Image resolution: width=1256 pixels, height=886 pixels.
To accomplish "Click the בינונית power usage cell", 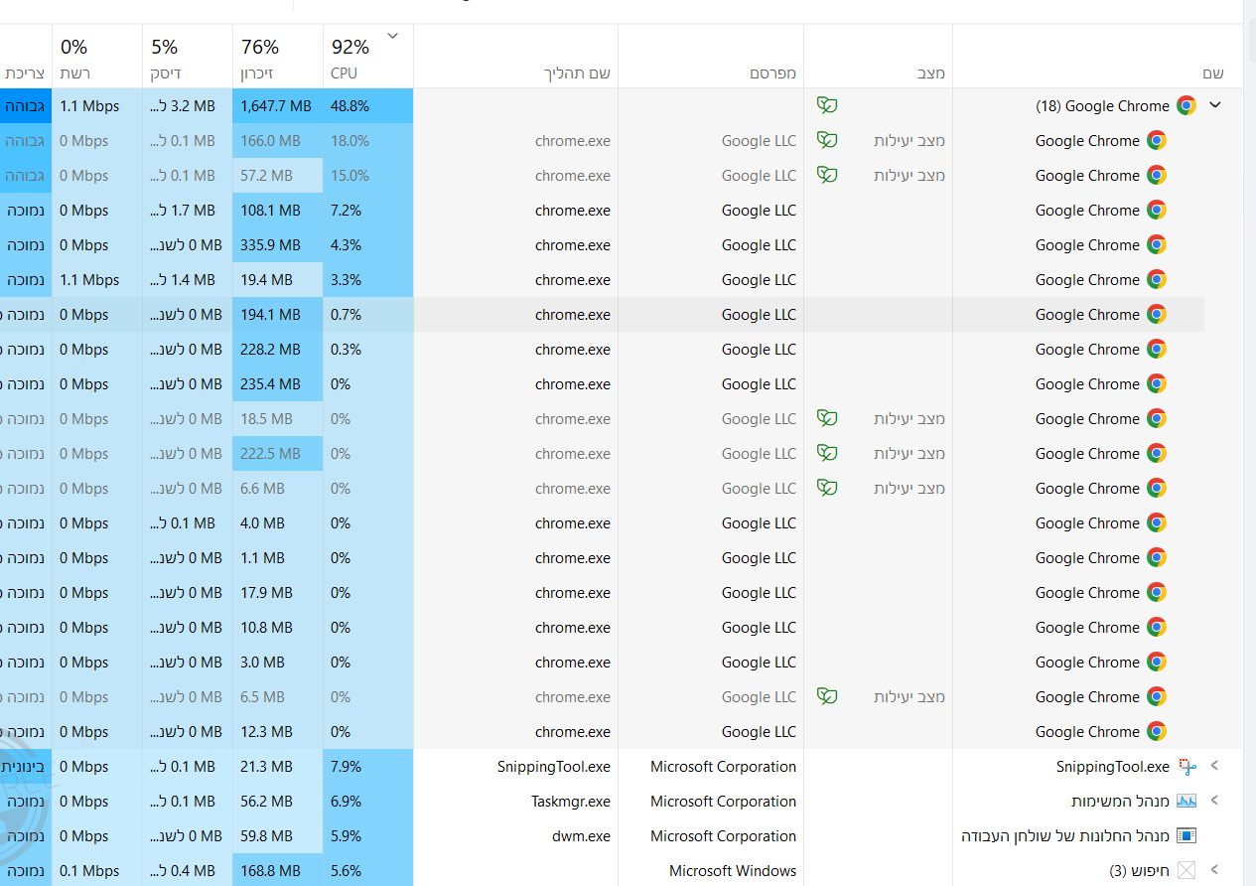I will [x=26, y=766].
